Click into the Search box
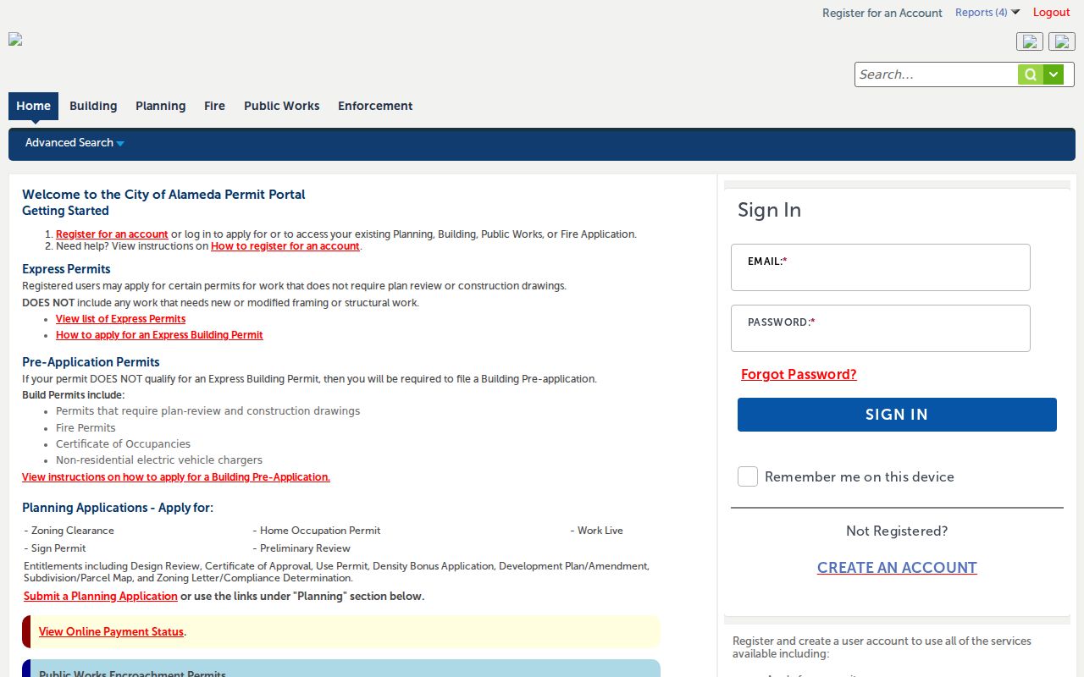 [936, 74]
